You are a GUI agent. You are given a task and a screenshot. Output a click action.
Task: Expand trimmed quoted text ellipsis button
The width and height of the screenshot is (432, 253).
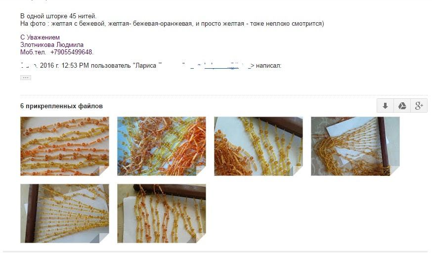26,78
